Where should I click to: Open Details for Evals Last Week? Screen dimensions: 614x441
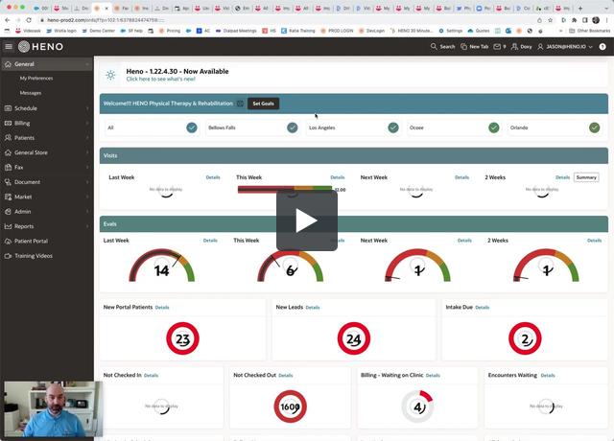coord(210,241)
